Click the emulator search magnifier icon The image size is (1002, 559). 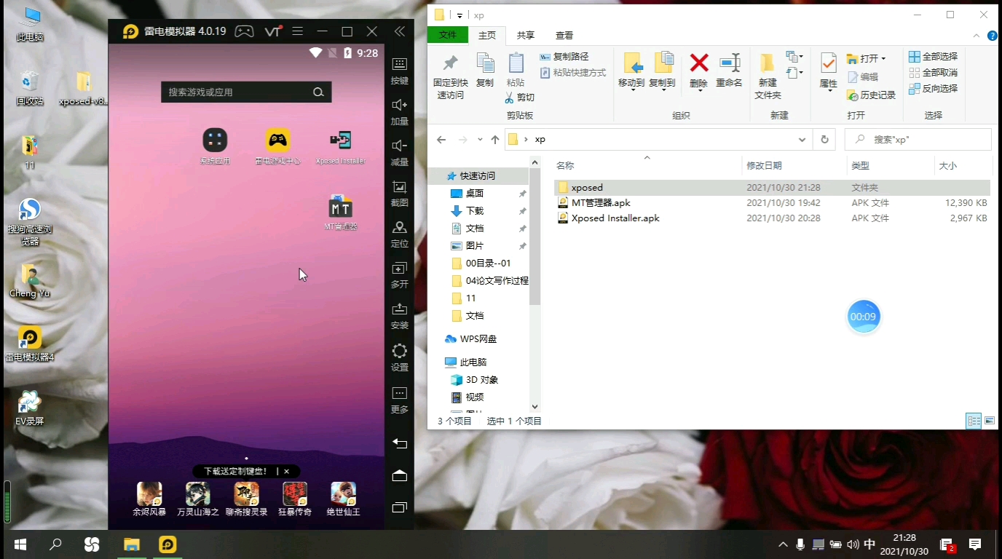point(318,92)
